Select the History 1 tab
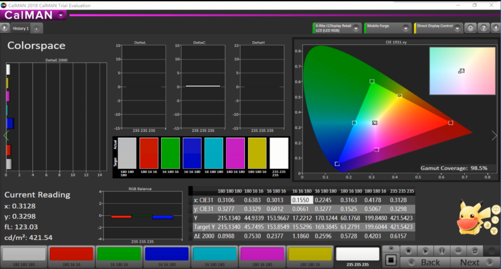501x269 pixels. [20, 28]
